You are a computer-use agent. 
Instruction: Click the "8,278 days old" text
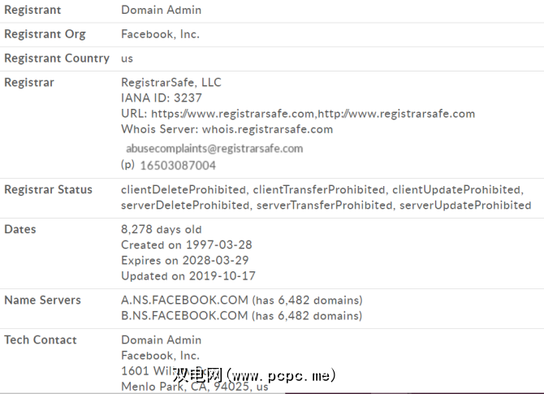(162, 229)
